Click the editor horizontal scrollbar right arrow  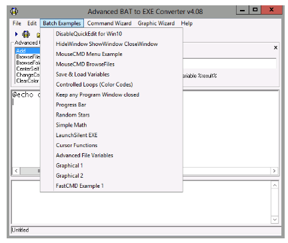coord(274,170)
